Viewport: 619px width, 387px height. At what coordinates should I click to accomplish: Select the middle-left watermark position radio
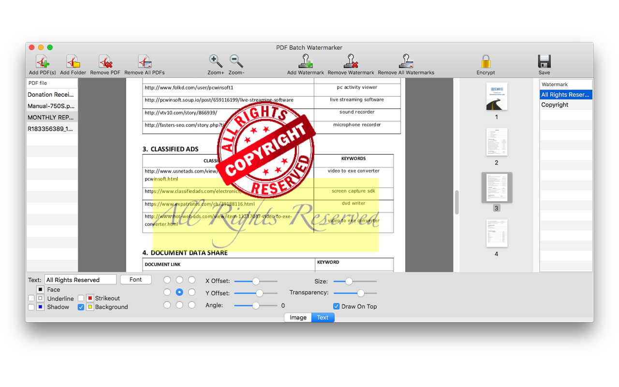pos(167,292)
